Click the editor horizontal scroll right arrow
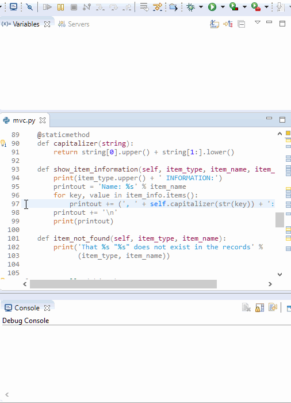 coord(270,284)
